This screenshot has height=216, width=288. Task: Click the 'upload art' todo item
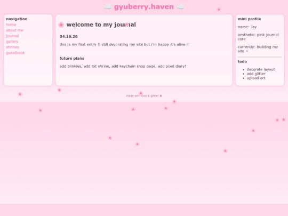click(x=256, y=78)
